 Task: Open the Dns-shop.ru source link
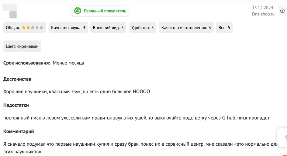(x=263, y=14)
